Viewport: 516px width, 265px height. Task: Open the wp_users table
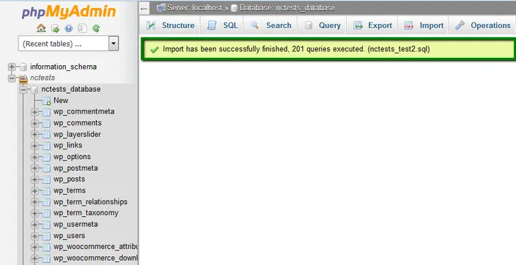pos(69,236)
